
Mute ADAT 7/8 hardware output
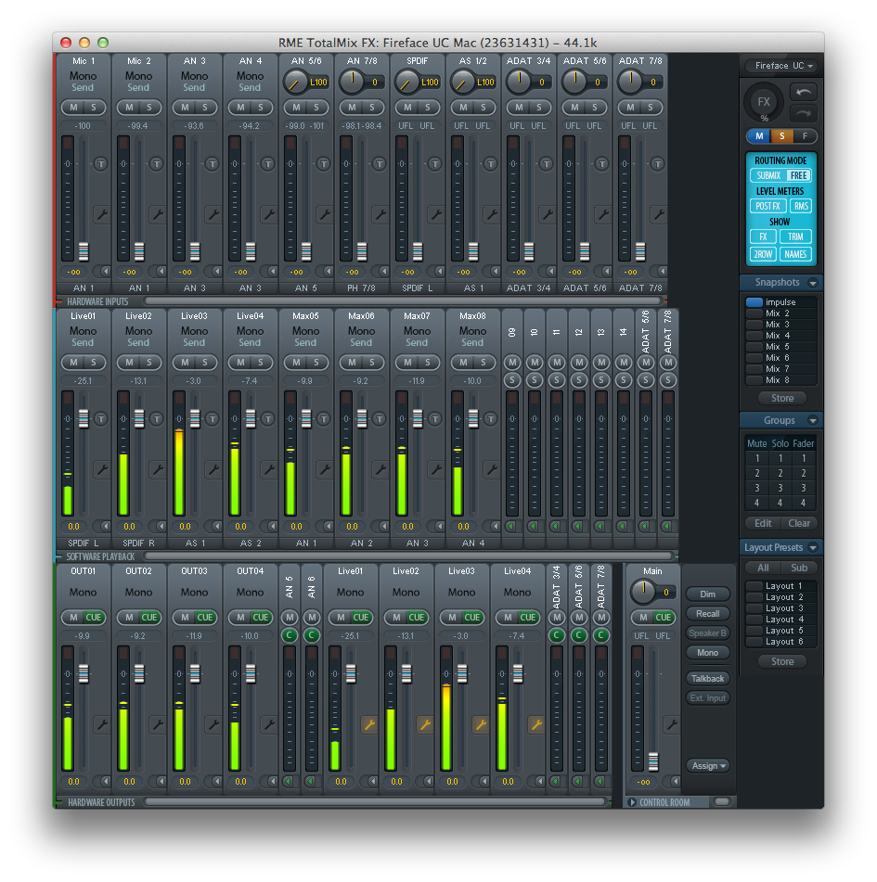601,618
